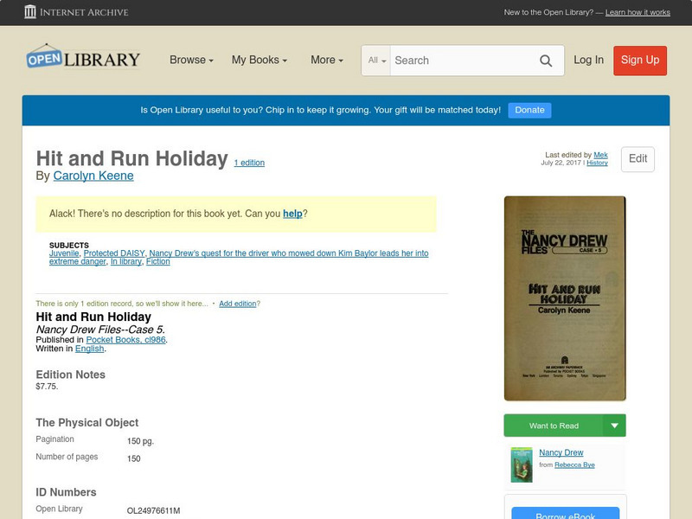This screenshot has width=692, height=519.
Task: Visit Carolyn Keene author page
Action: 93,176
